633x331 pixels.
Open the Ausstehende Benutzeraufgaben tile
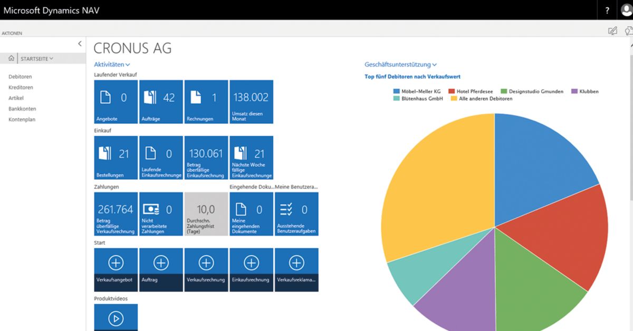(296, 213)
